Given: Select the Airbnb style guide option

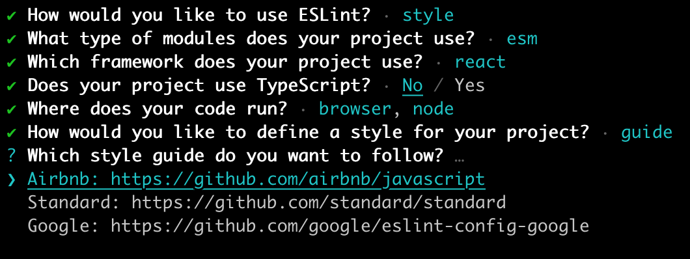Looking at the screenshot, I should point(256,180).
